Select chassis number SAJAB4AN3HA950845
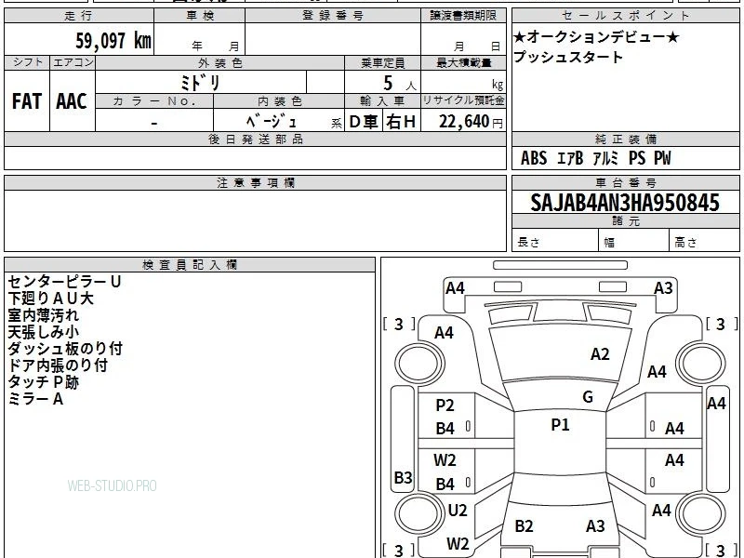 625,203
